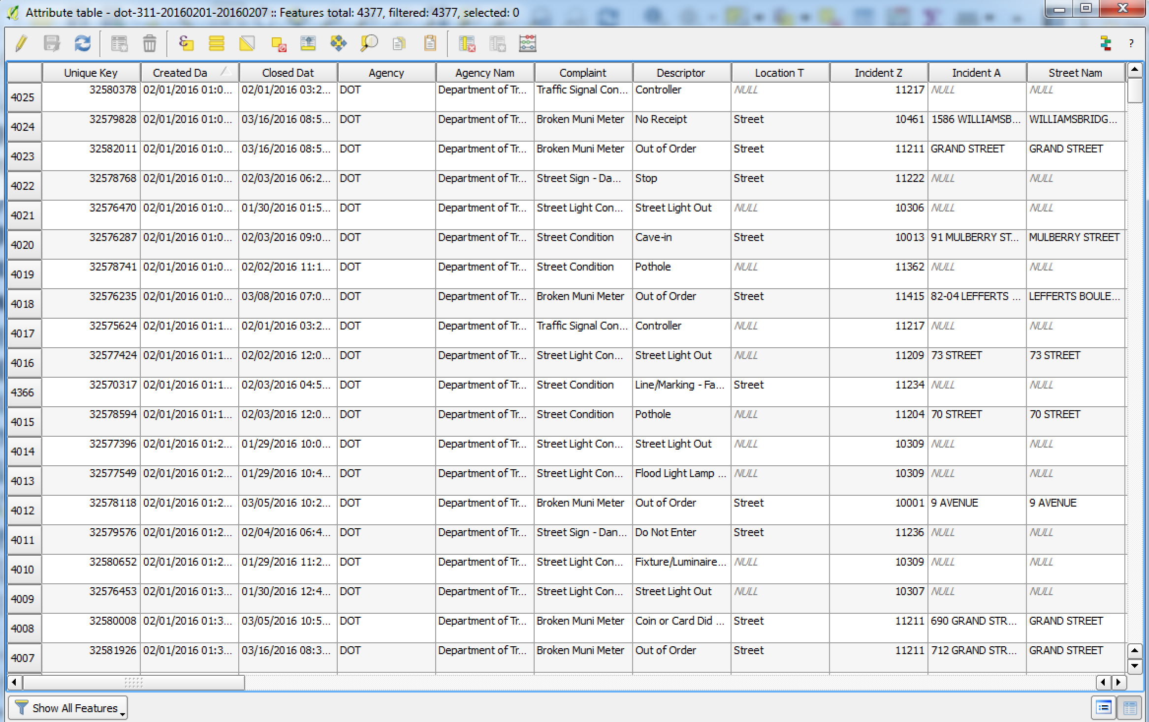Click Zoom map to selected rows magnifier
This screenshot has height=722, width=1149.
coord(369,44)
